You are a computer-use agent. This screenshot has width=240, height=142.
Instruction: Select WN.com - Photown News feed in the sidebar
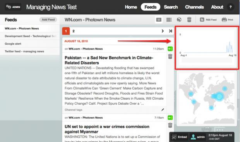point(30,29)
